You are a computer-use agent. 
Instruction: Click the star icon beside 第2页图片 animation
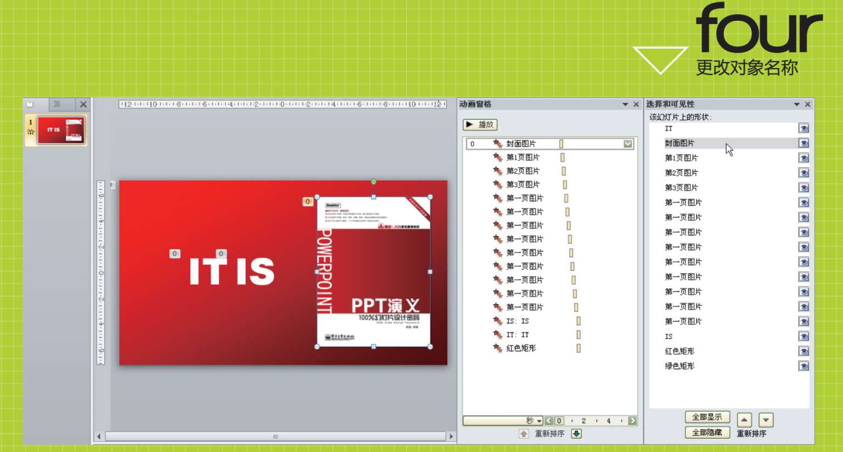(x=498, y=171)
